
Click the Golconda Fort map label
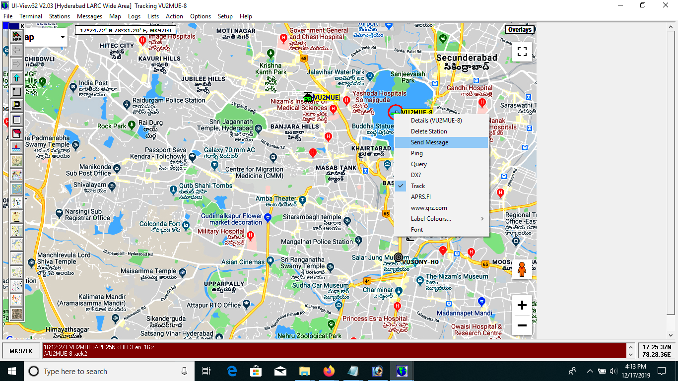click(160, 224)
